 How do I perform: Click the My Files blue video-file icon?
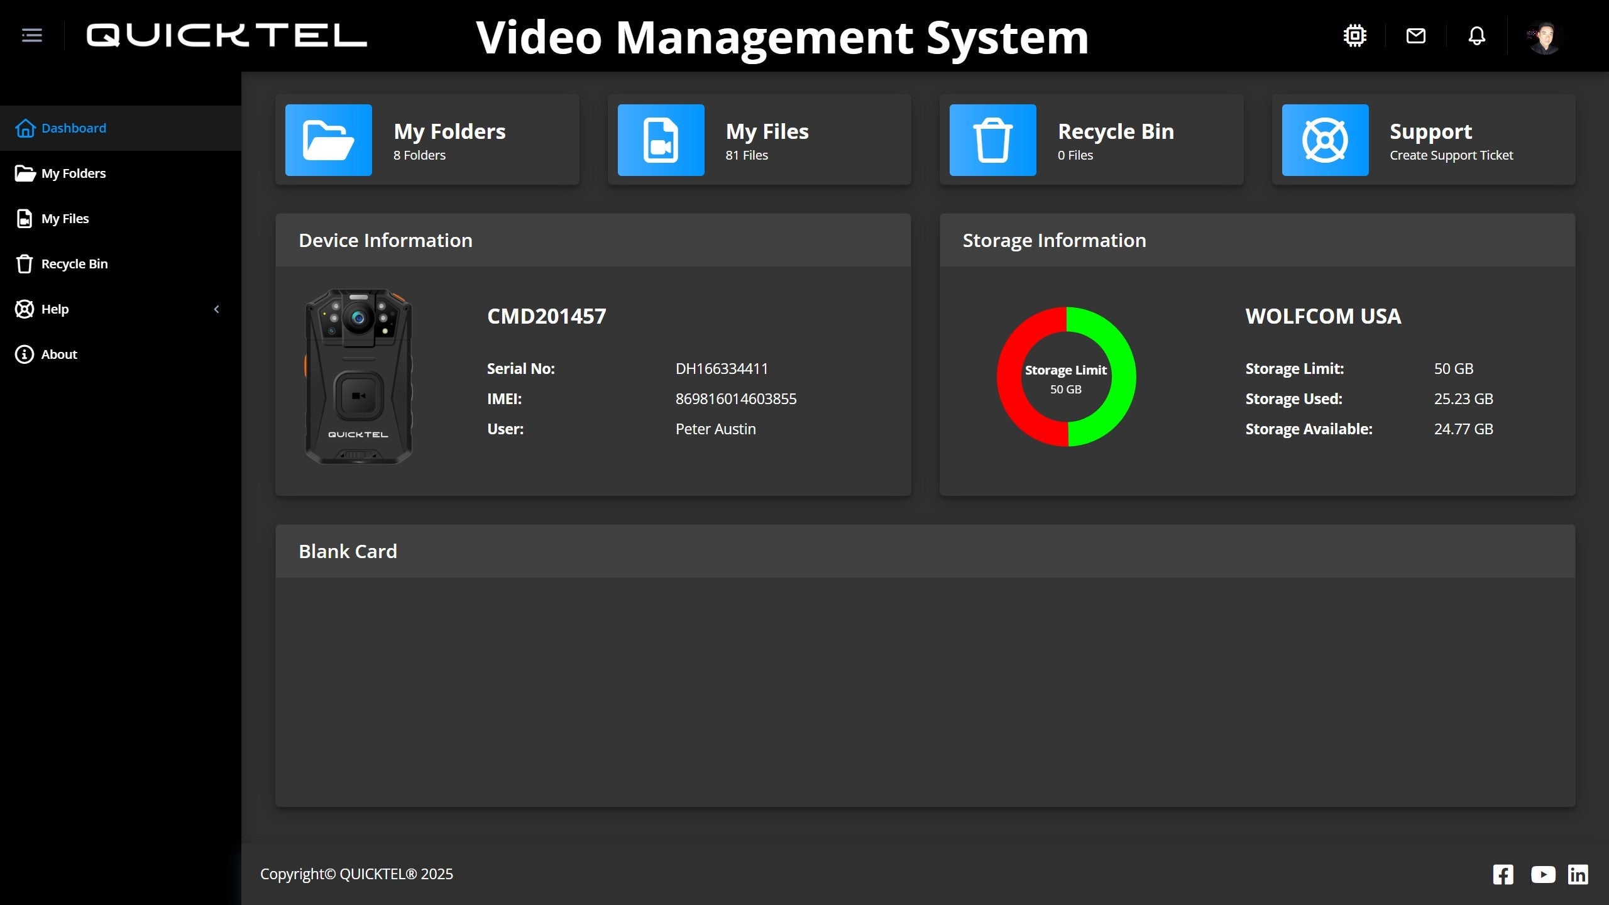[x=661, y=140]
